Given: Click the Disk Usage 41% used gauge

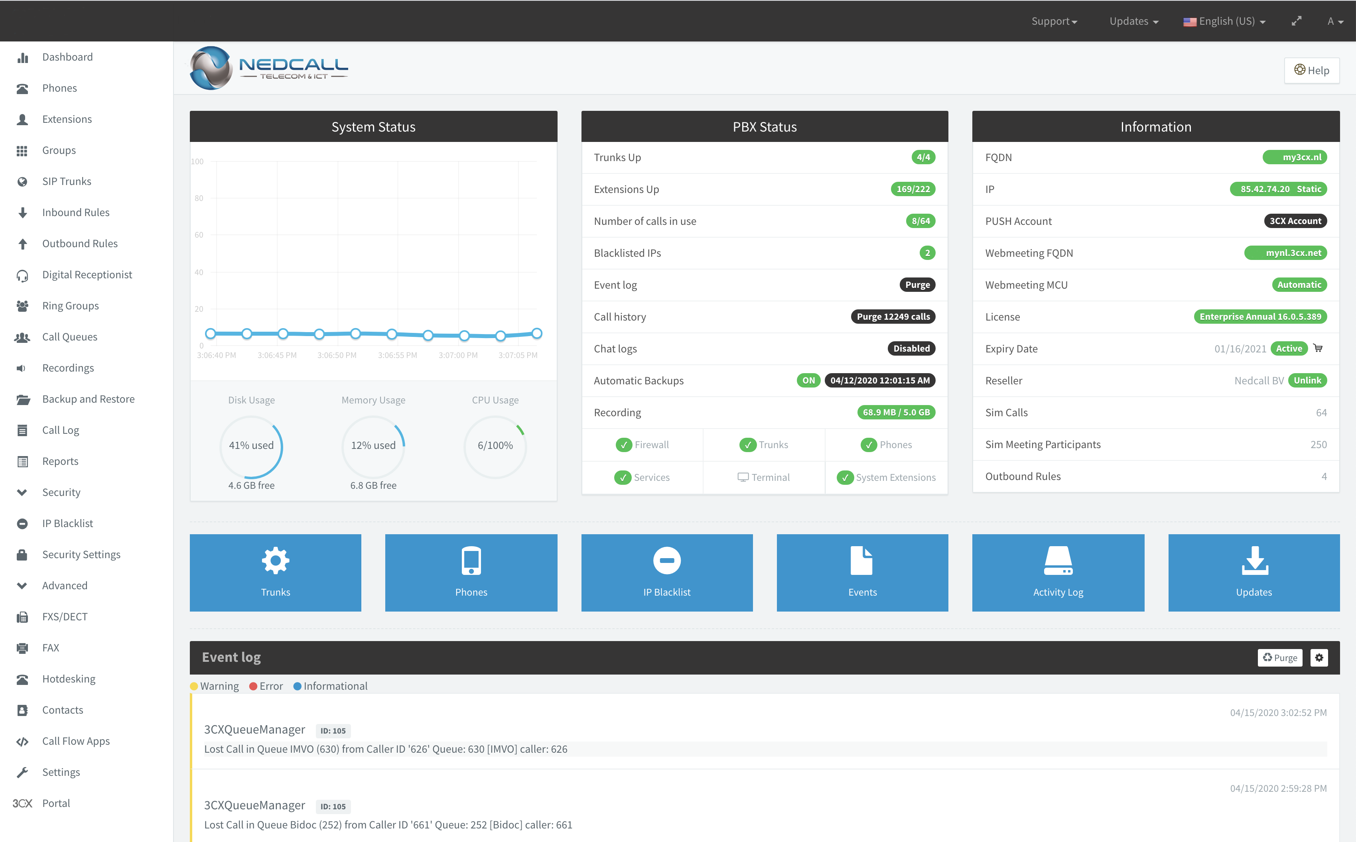Looking at the screenshot, I should pos(251,445).
